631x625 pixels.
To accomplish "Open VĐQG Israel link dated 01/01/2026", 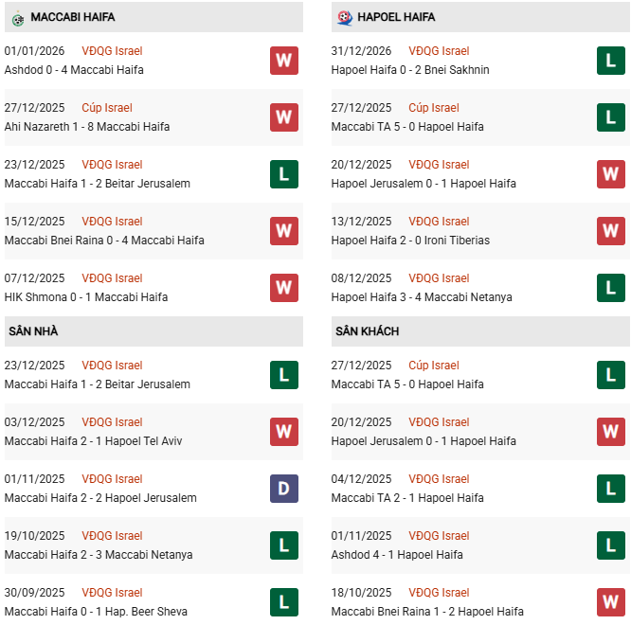I will click(112, 51).
